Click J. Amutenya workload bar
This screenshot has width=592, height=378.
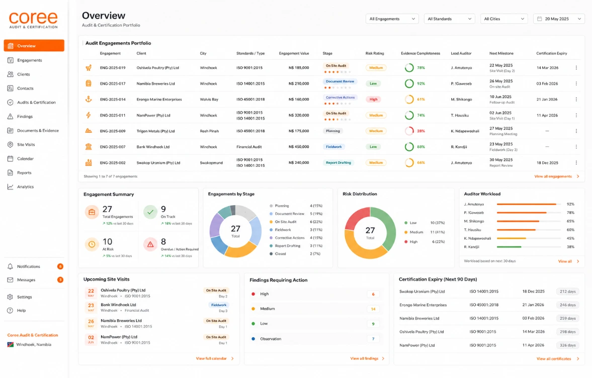[529, 204]
